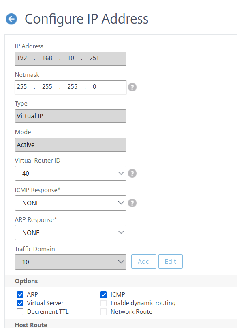Click the Traffic Domain dropdown arrow
The image size is (237, 328).
[x=120, y=262]
